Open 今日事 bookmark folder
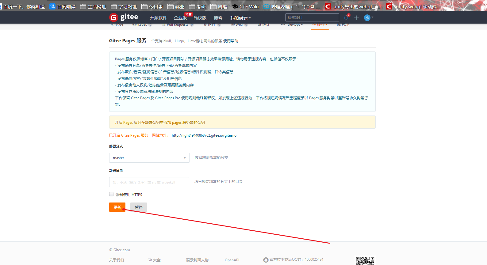This screenshot has width=487, height=265. [152, 6]
